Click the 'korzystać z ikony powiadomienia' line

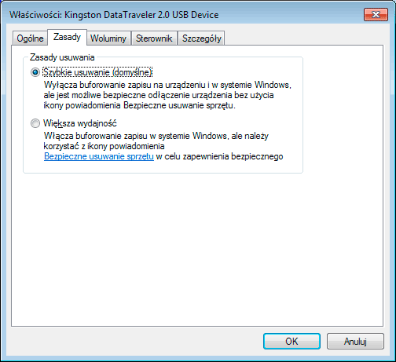104,146
